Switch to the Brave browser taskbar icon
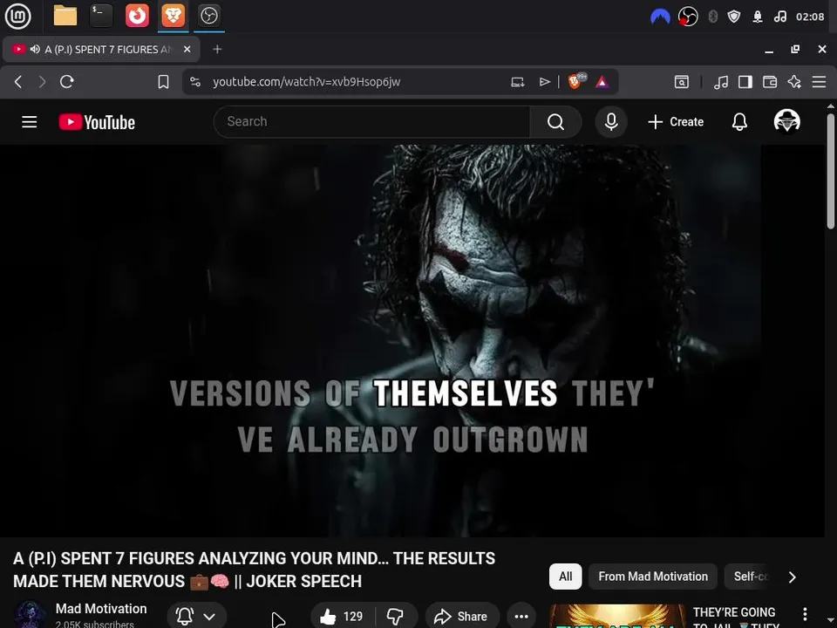The height and width of the screenshot is (628, 837). tap(173, 16)
